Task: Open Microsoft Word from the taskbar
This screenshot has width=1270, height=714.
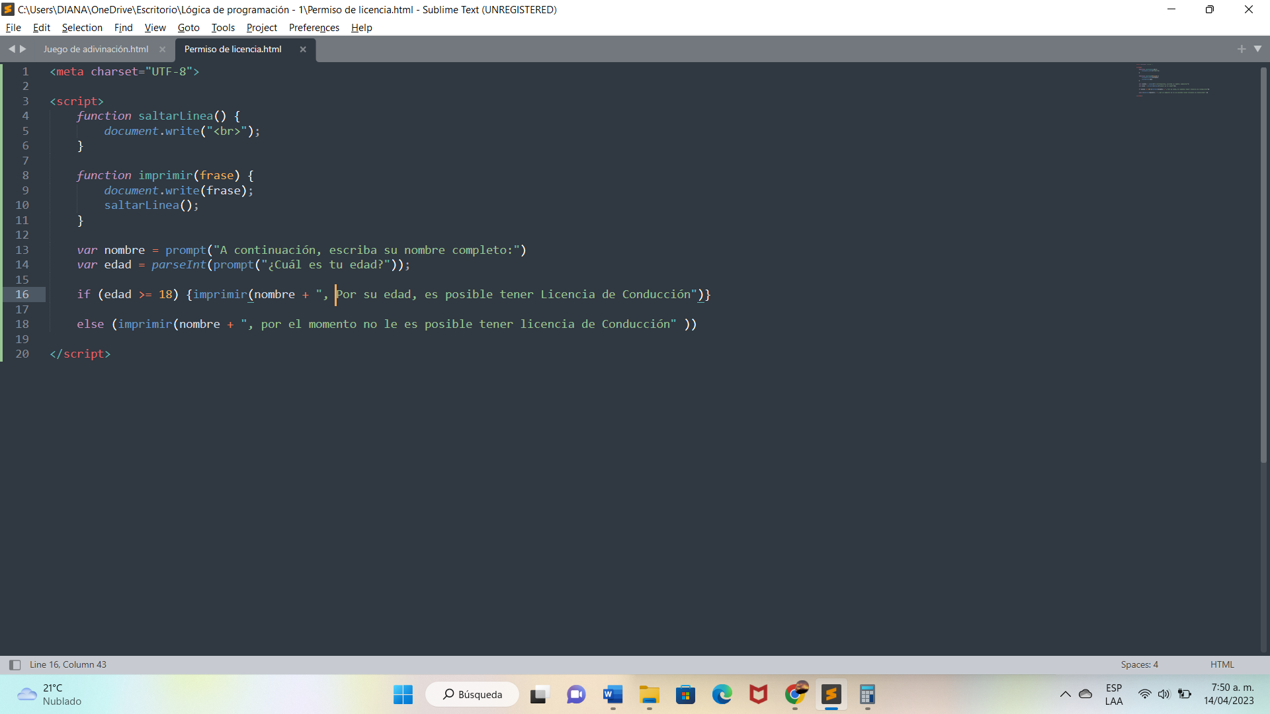Action: 613,695
